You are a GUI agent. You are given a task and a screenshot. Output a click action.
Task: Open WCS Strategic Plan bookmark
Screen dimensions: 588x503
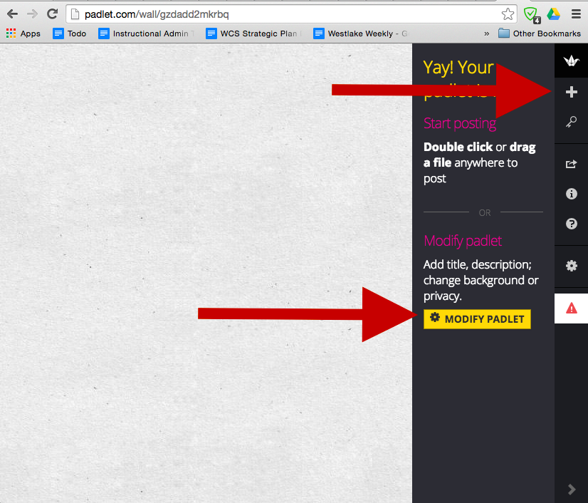click(x=254, y=33)
